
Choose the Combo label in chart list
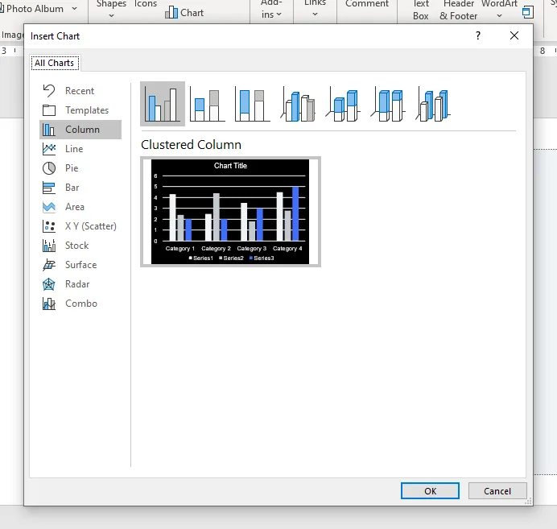(81, 304)
